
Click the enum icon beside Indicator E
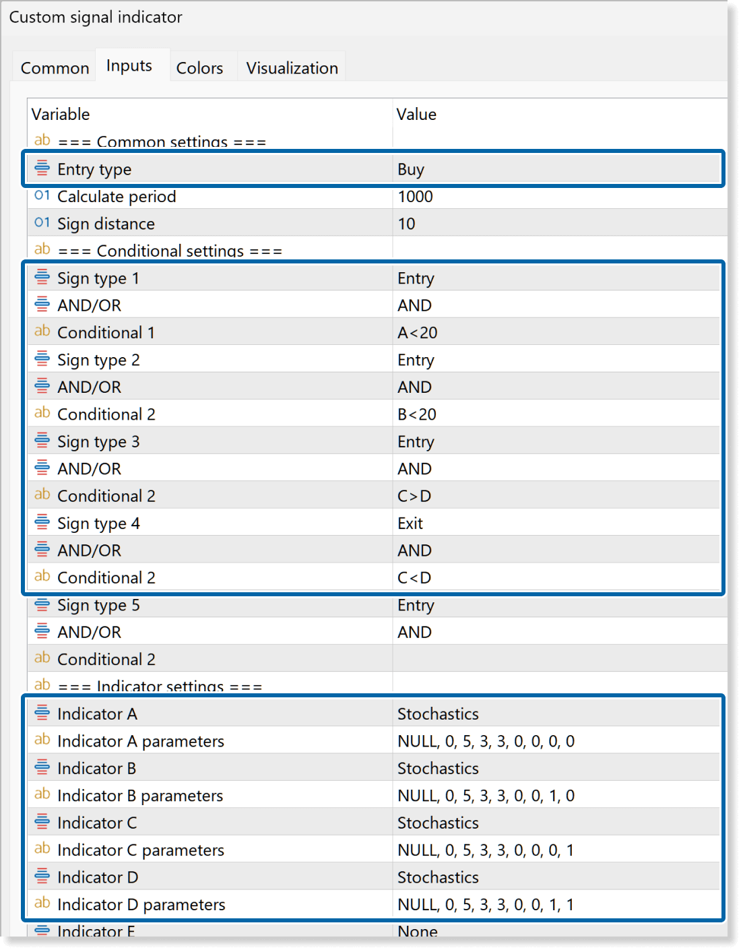[x=41, y=930]
